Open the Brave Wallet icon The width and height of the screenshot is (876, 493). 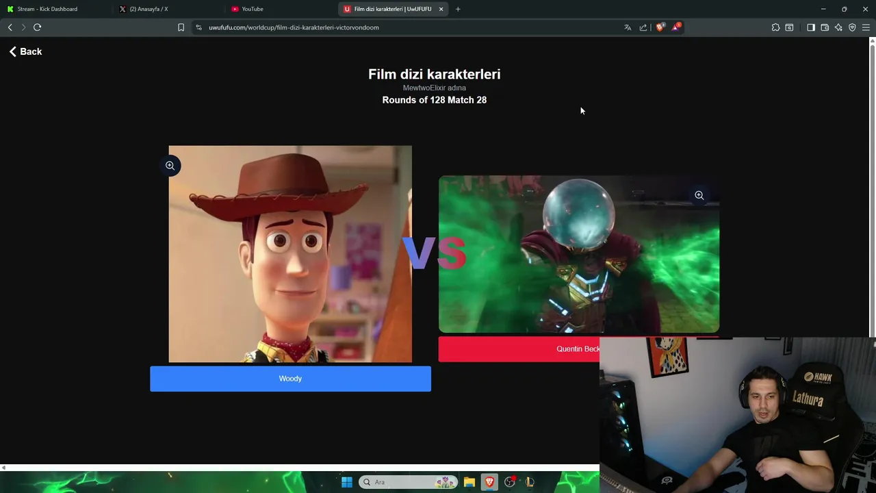click(x=825, y=27)
